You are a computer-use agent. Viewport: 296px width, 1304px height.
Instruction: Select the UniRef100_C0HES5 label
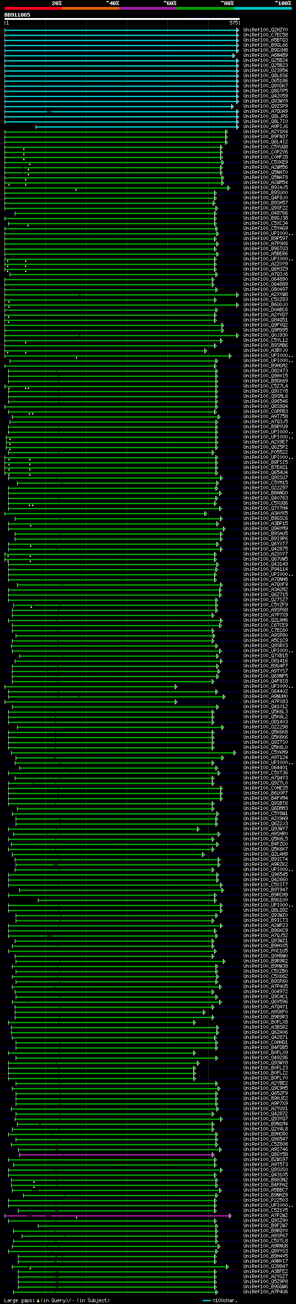pos(265,788)
